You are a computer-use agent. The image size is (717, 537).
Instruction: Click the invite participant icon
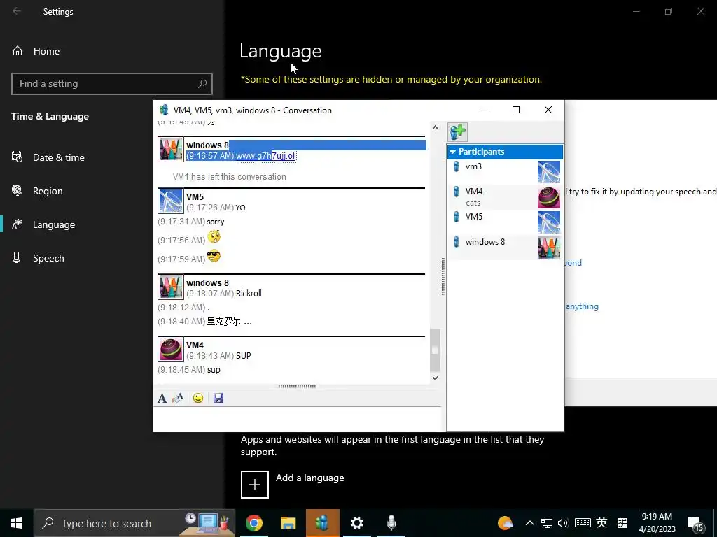[457, 132]
